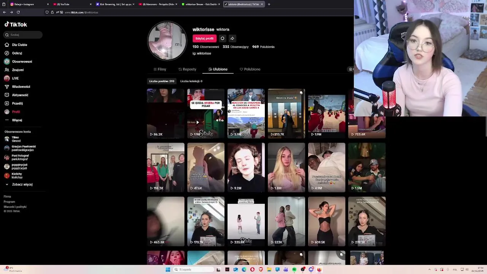The height and width of the screenshot is (274, 487).
Task: Open followed account Kielichy
Action: 13,175
